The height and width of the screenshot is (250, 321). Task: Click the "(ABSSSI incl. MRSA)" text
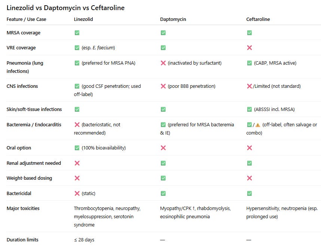point(274,109)
